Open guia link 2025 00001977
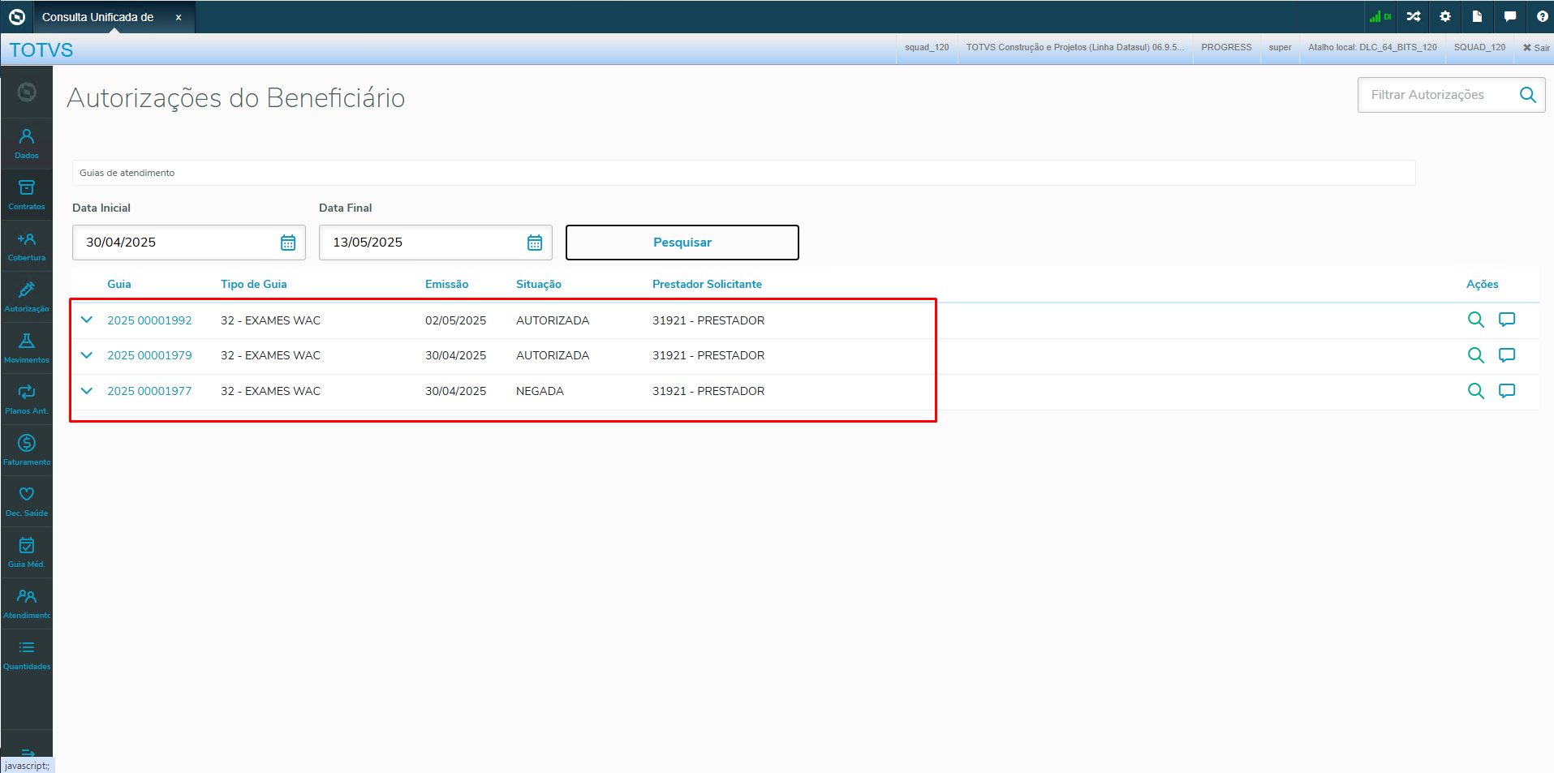The image size is (1554, 773). point(149,391)
